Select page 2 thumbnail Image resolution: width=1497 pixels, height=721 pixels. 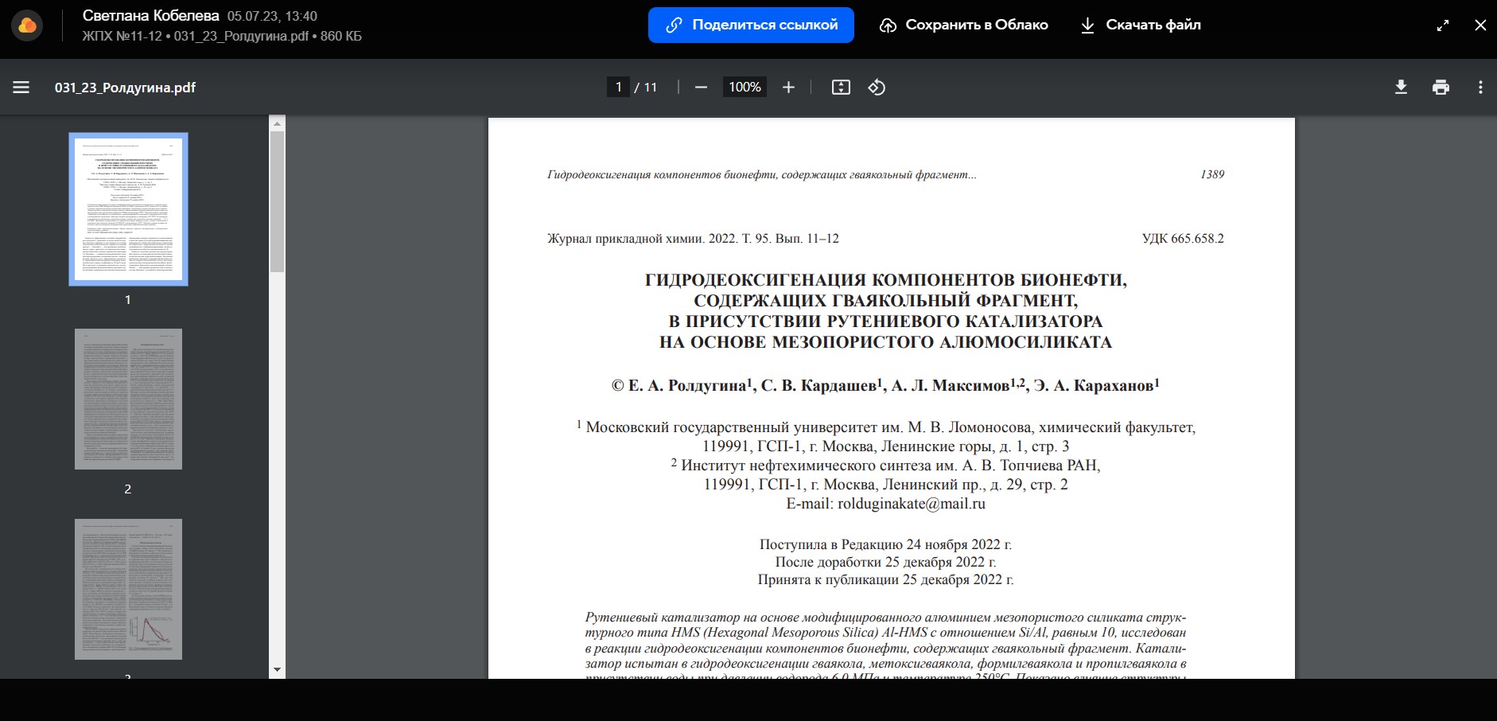[x=128, y=399]
